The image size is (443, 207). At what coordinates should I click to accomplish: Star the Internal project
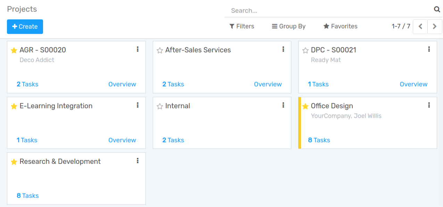coord(160,106)
